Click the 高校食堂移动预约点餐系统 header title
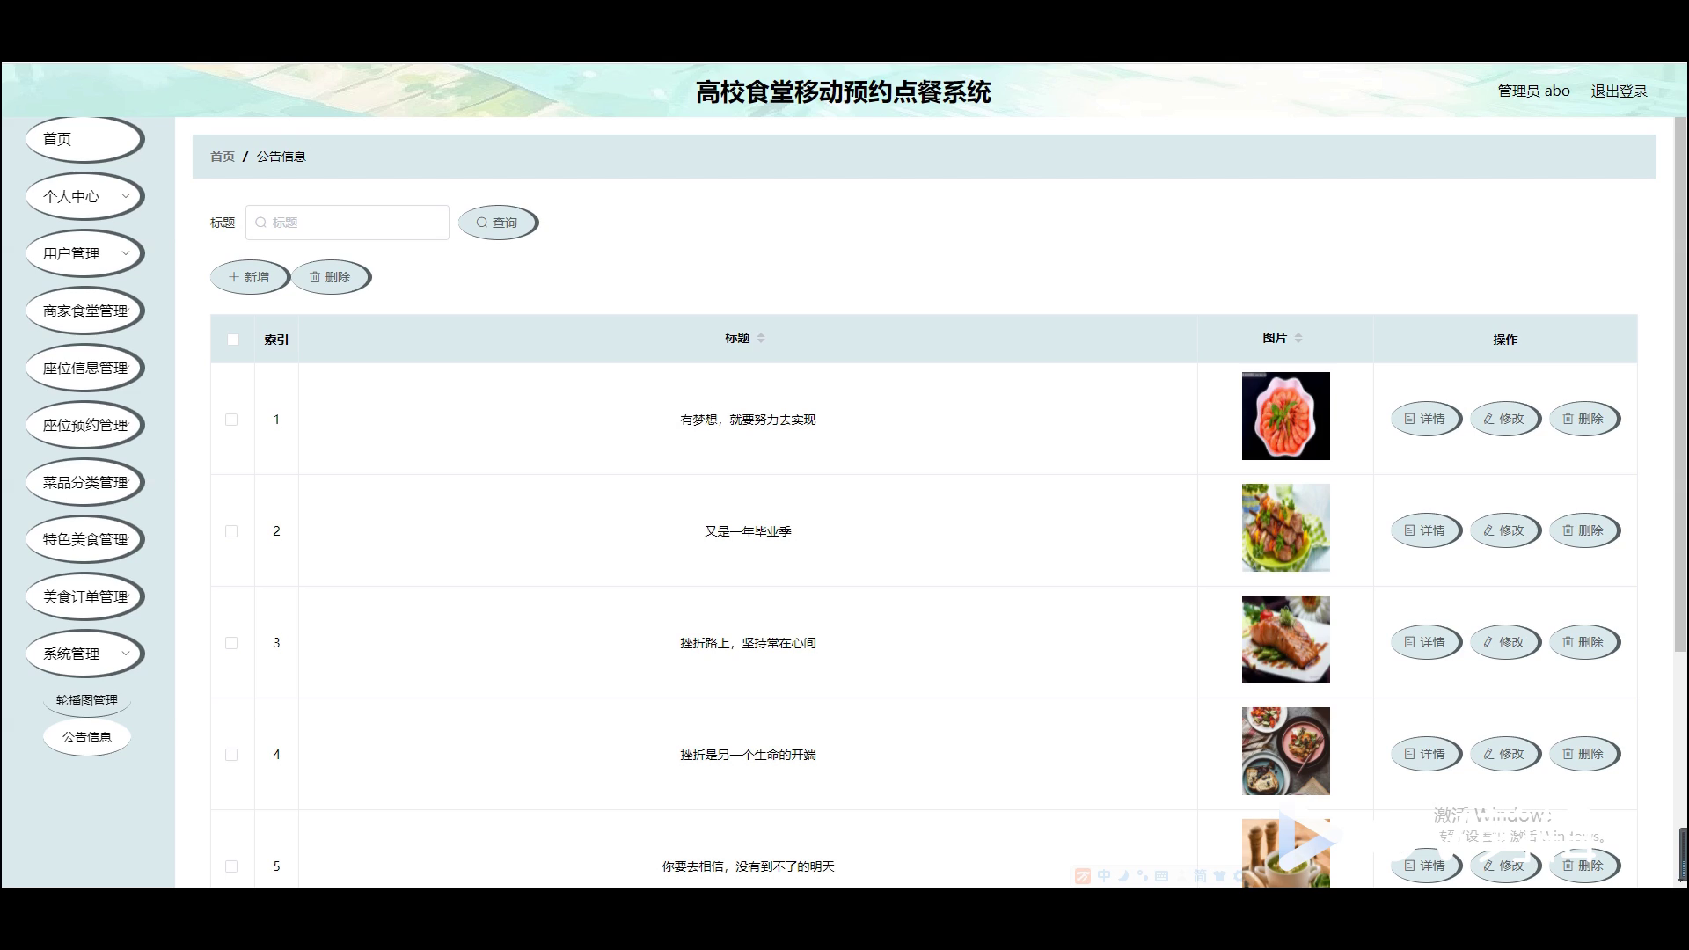 click(x=844, y=91)
